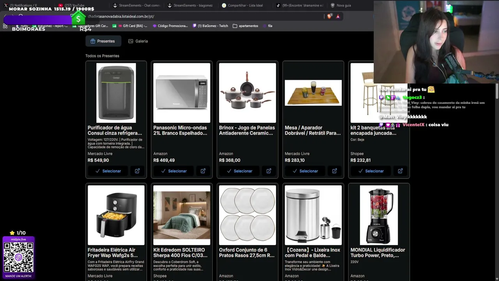Screen dimensions: 499x281
Task: Click the 'Mesa / Aparador Dobrável' title
Action: pyautogui.click(x=313, y=130)
